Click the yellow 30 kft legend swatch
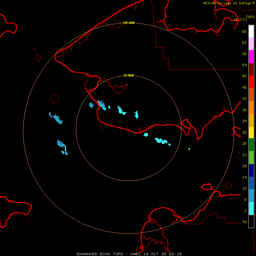The width and height of the screenshot is (256, 256). coord(251,133)
